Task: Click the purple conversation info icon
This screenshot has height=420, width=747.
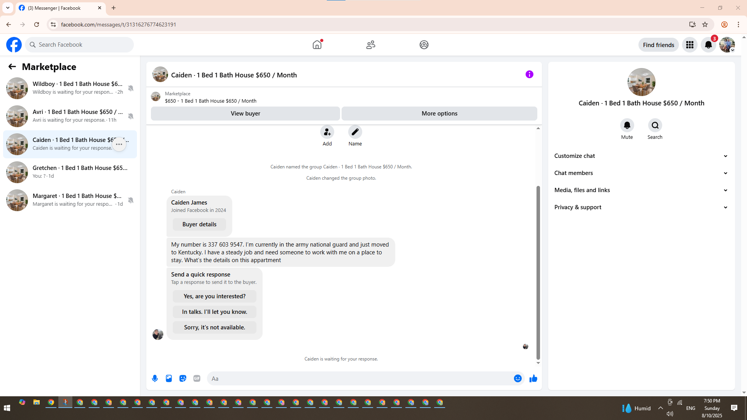Action: point(529,74)
